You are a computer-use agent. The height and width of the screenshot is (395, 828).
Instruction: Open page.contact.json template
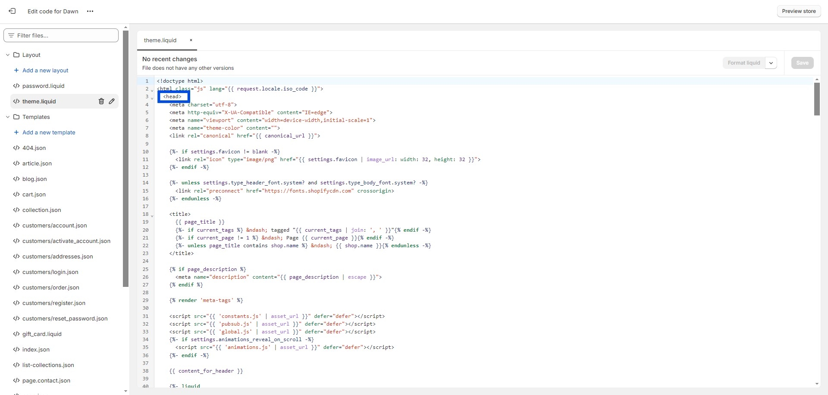tap(46, 380)
